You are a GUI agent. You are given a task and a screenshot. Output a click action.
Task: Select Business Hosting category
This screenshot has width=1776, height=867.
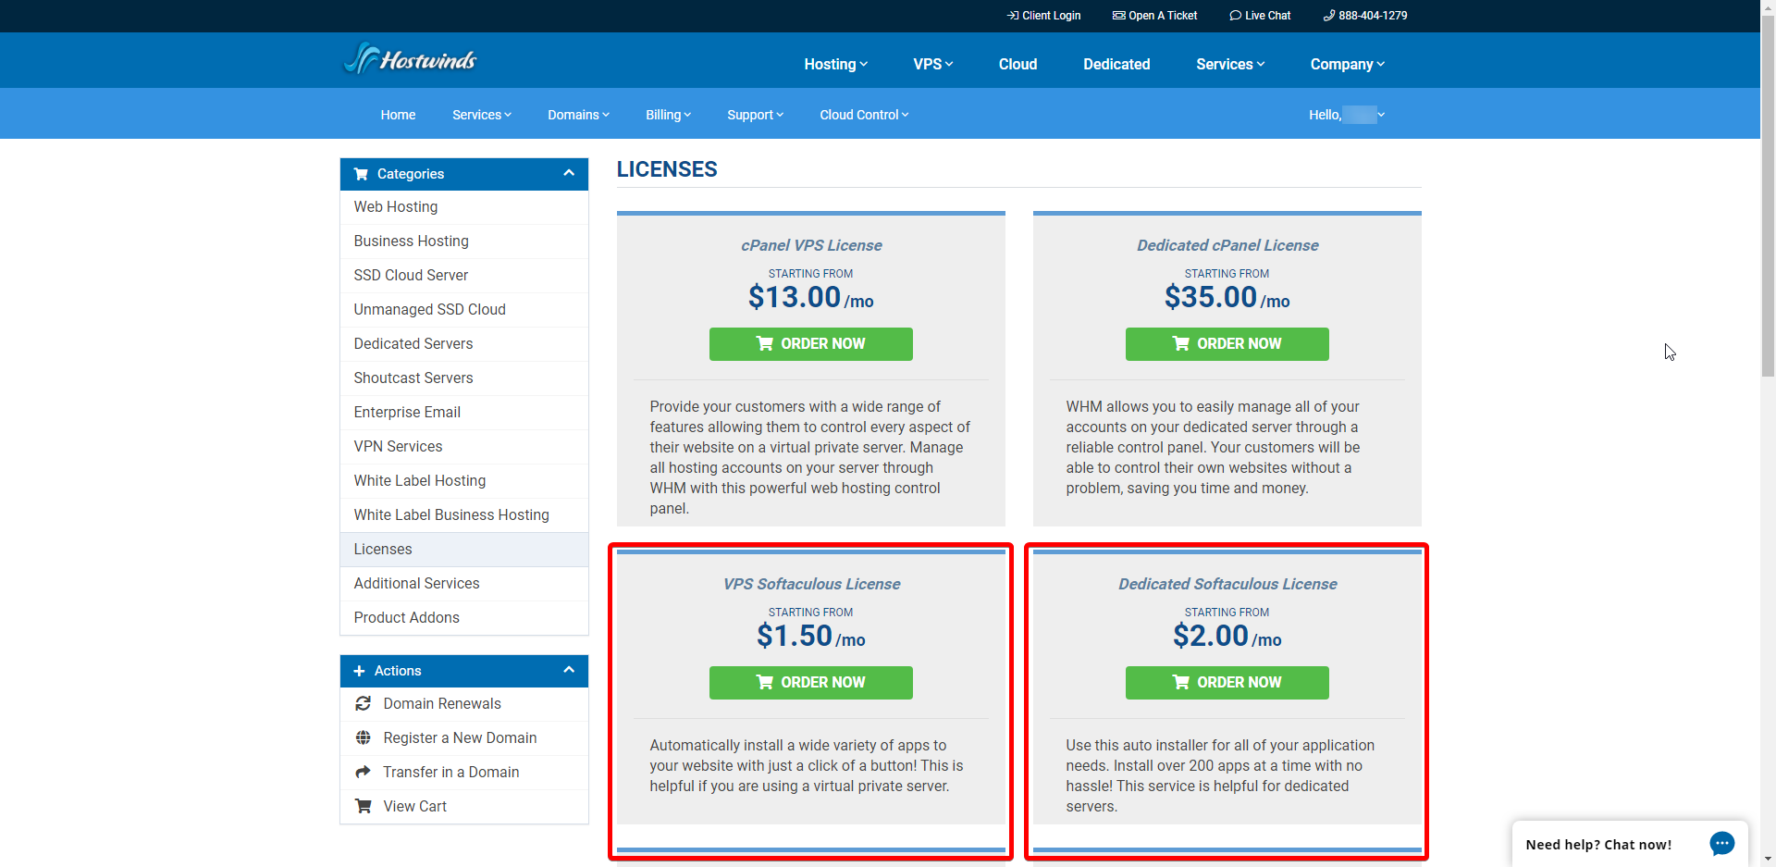pyautogui.click(x=464, y=242)
